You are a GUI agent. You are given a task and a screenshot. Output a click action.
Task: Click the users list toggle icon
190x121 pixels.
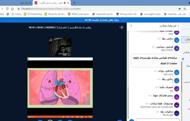[x=122, y=27]
